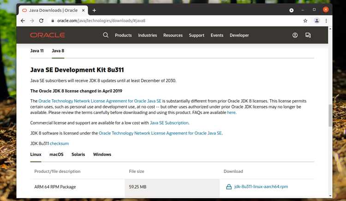The width and height of the screenshot is (346, 201).
Task: Open the Java SE Subscription link
Action: (169, 123)
